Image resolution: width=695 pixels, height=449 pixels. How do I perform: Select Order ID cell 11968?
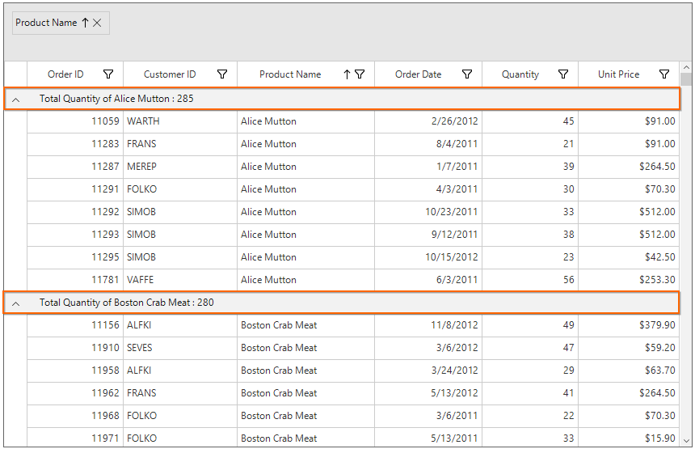click(75, 415)
